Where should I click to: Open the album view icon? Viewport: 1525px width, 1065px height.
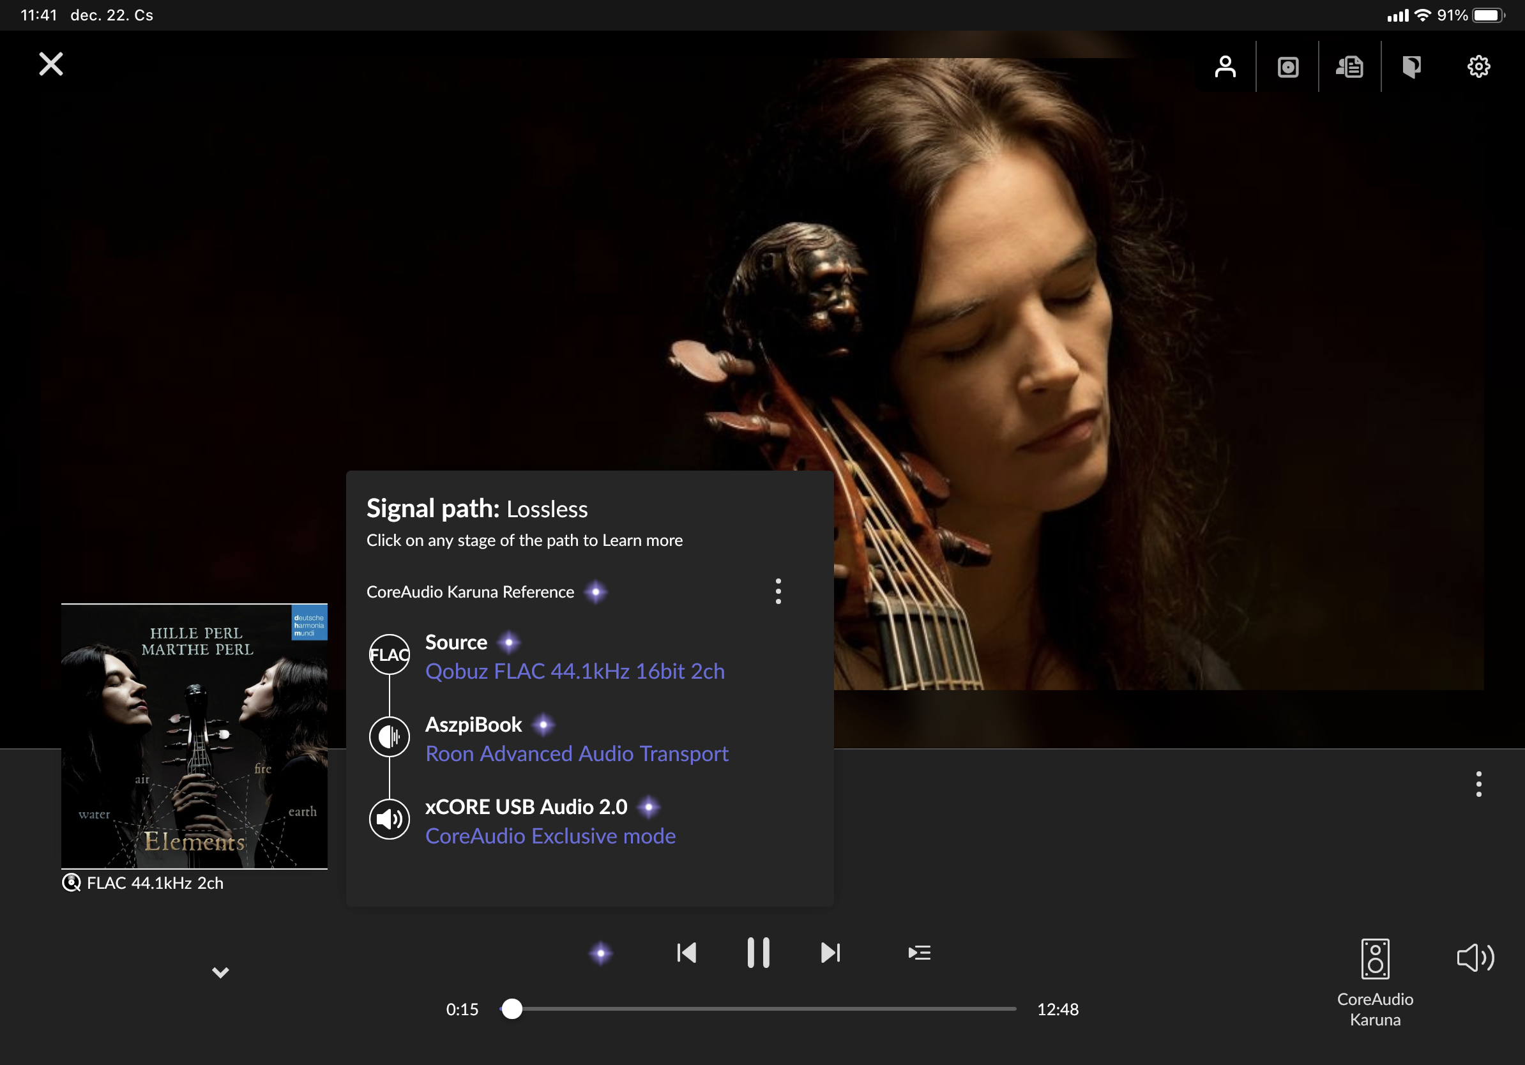click(x=1287, y=66)
